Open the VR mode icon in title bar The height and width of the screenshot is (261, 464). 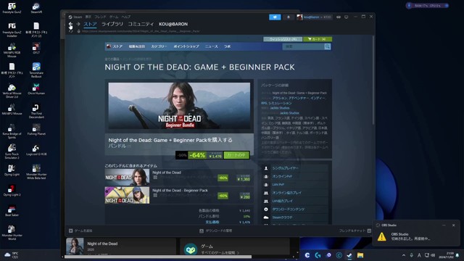339,17
